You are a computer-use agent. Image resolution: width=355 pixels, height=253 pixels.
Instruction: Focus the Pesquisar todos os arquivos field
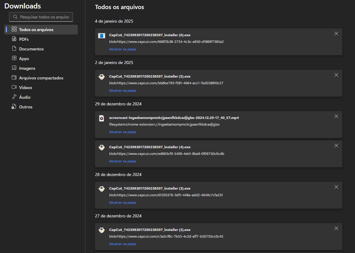click(41, 17)
